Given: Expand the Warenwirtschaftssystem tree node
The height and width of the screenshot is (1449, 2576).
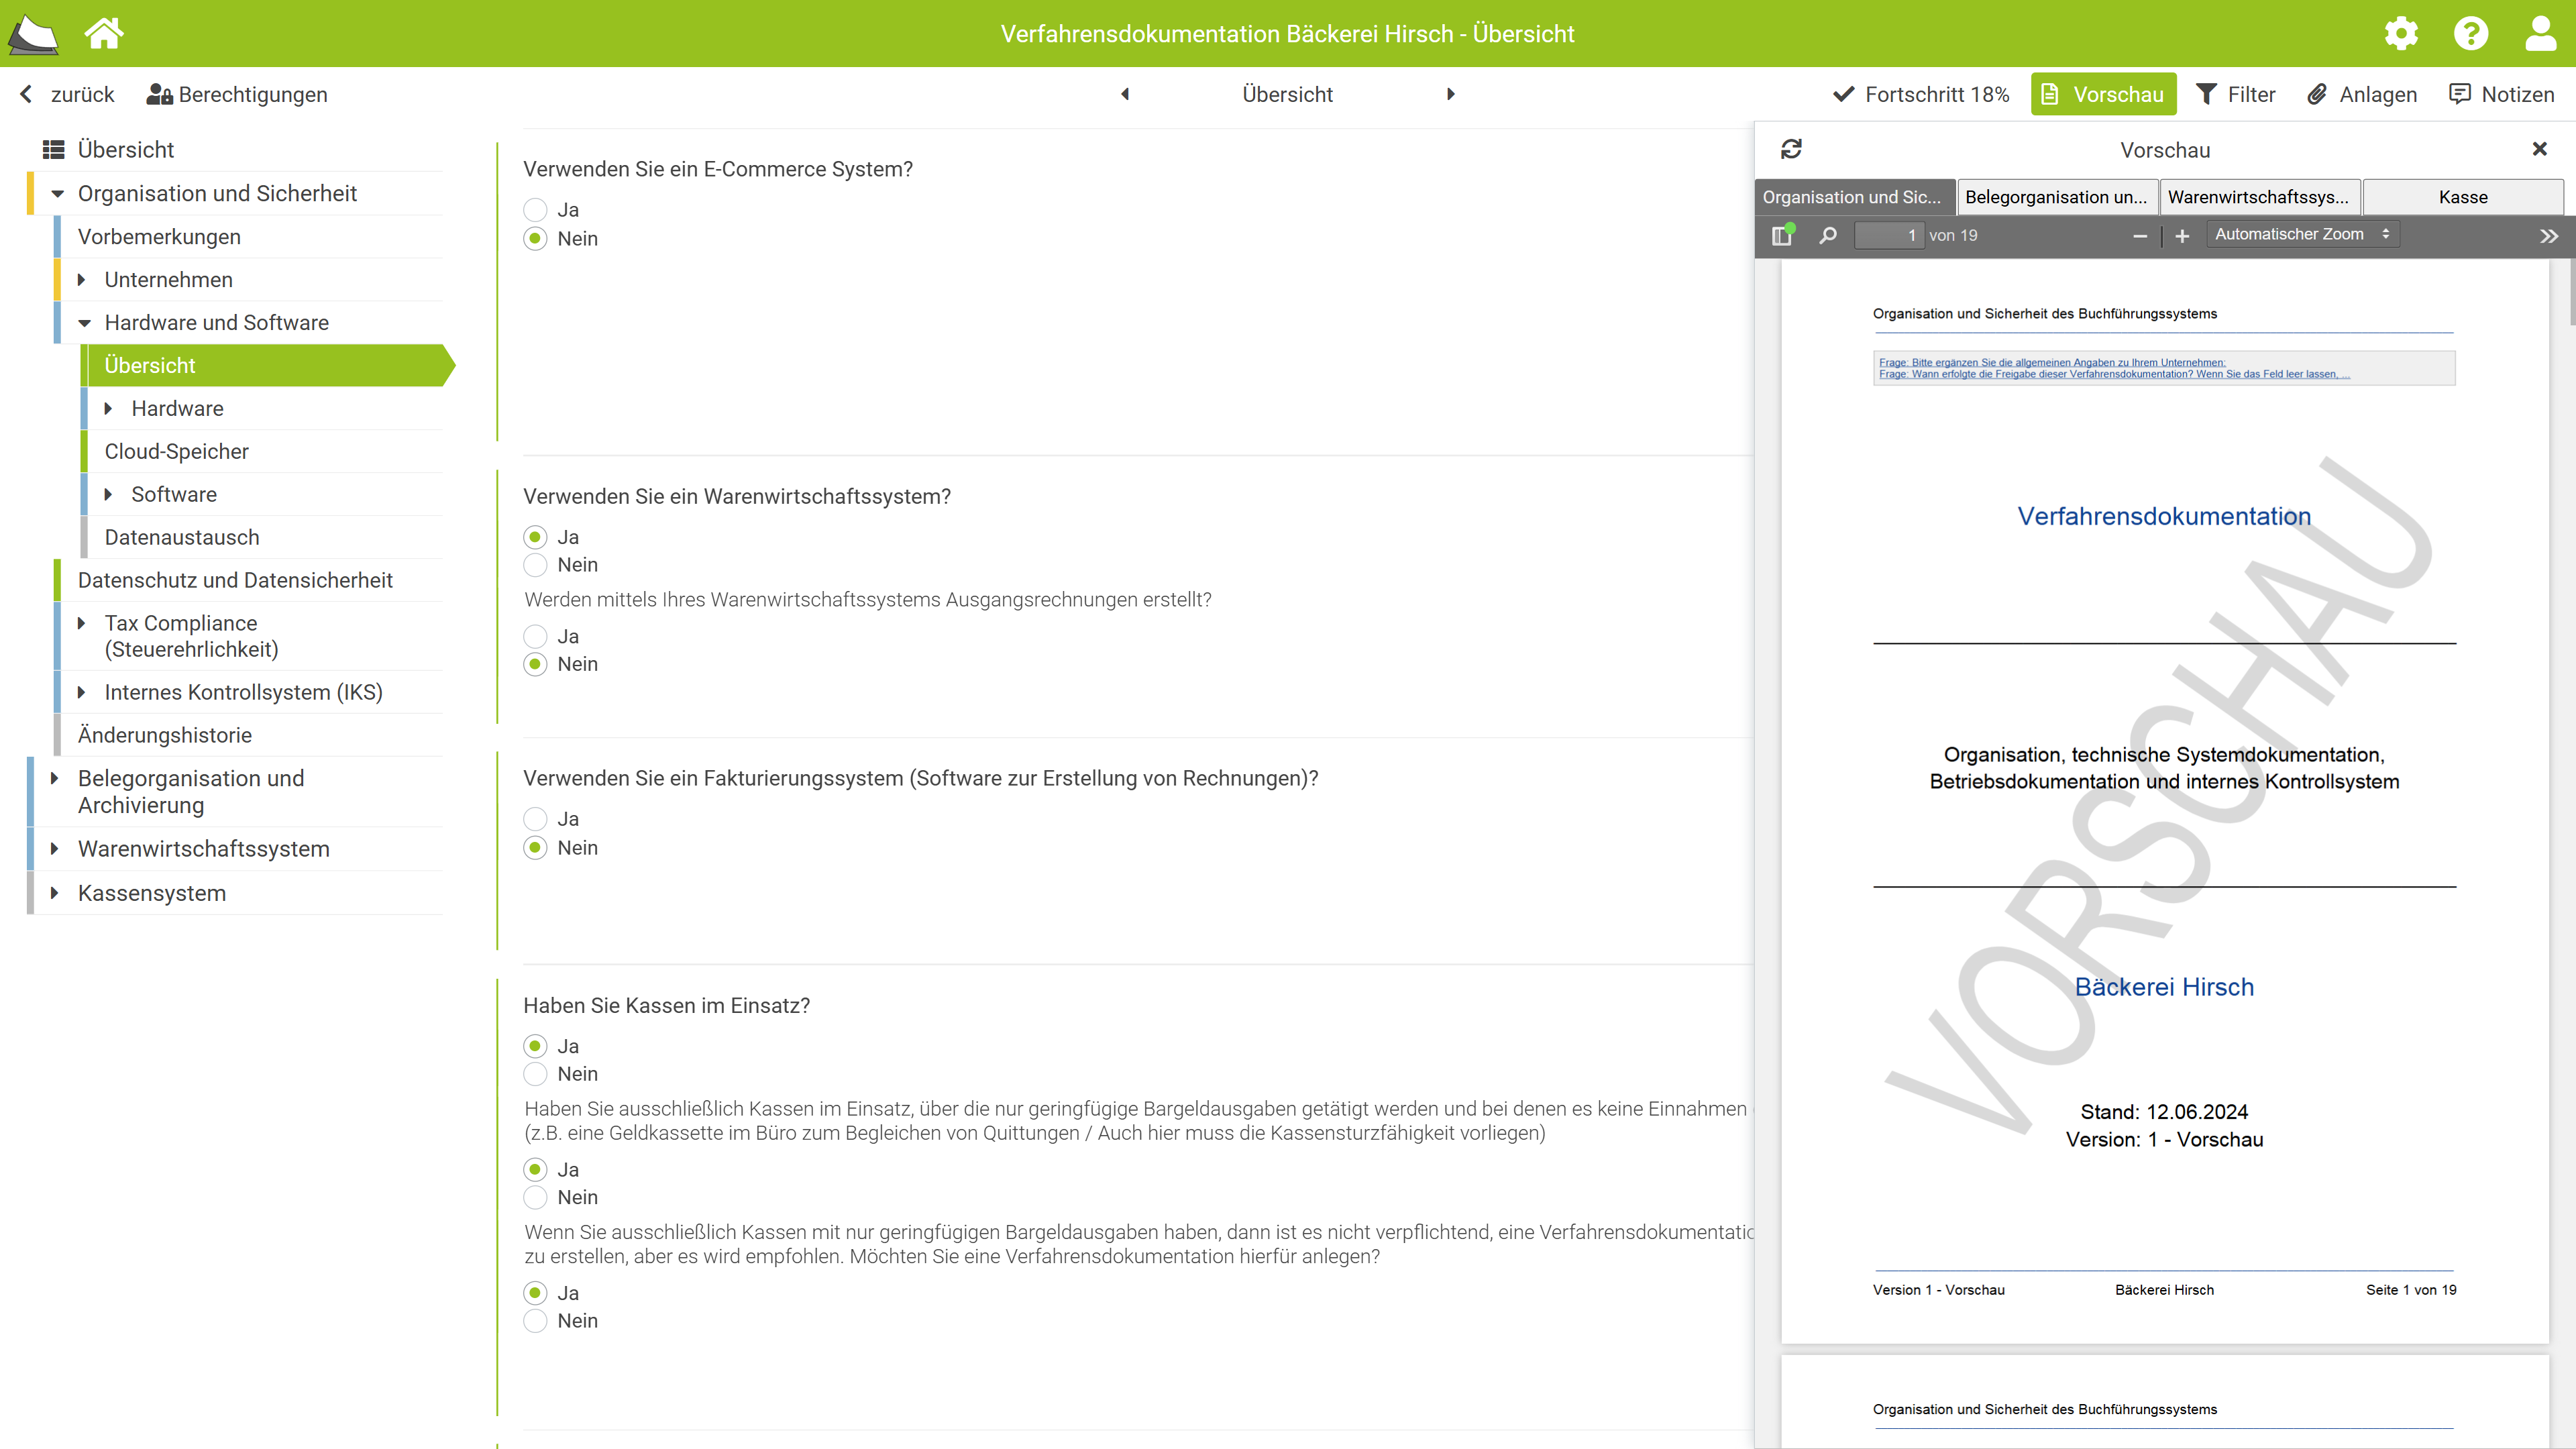Looking at the screenshot, I should pyautogui.click(x=55, y=849).
